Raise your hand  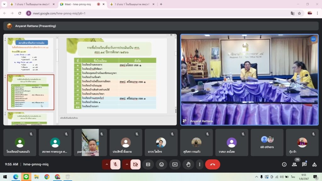point(188,164)
